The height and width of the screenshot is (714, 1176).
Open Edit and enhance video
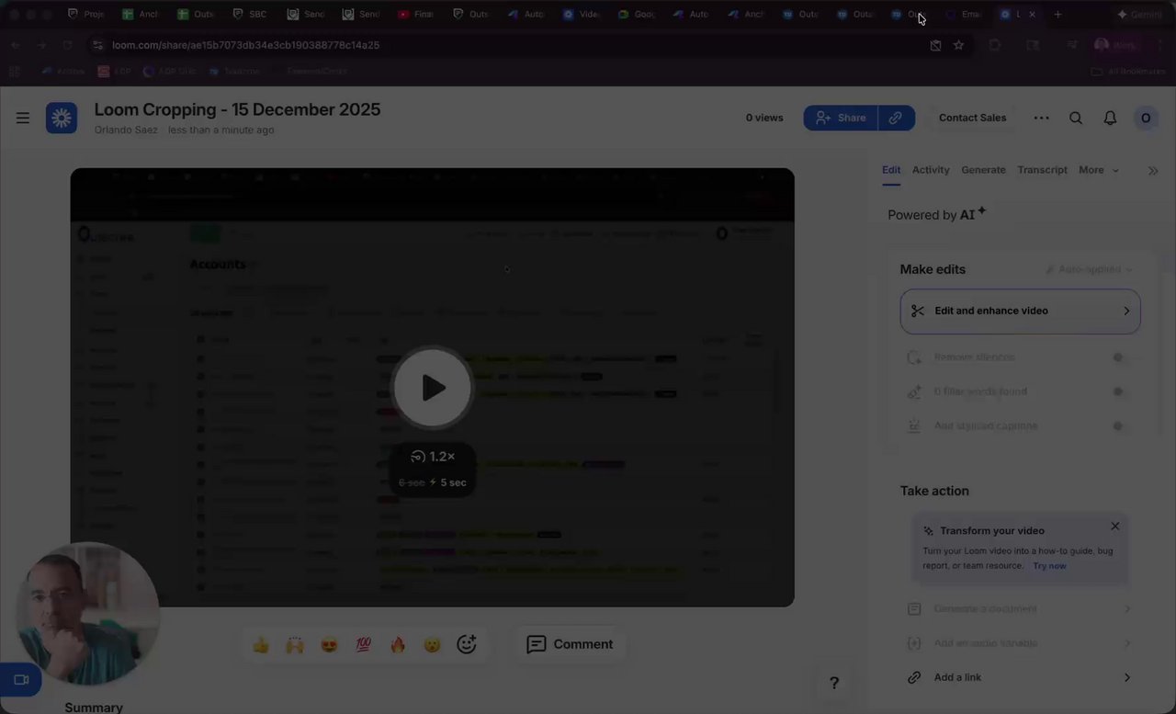click(x=1021, y=312)
